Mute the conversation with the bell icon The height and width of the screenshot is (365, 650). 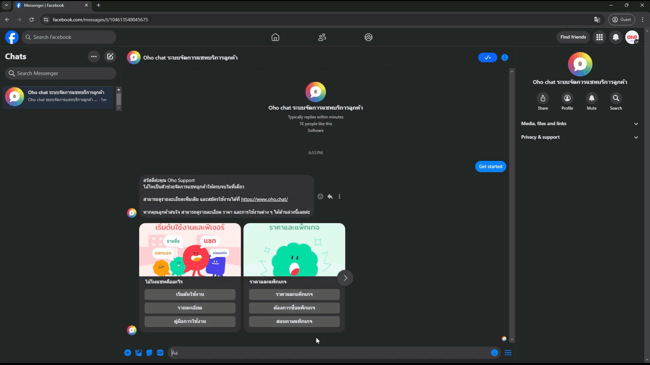[x=591, y=98]
